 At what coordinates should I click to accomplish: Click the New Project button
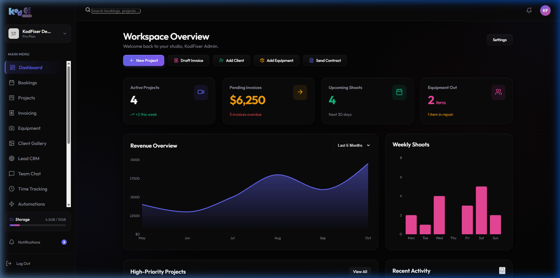point(143,60)
